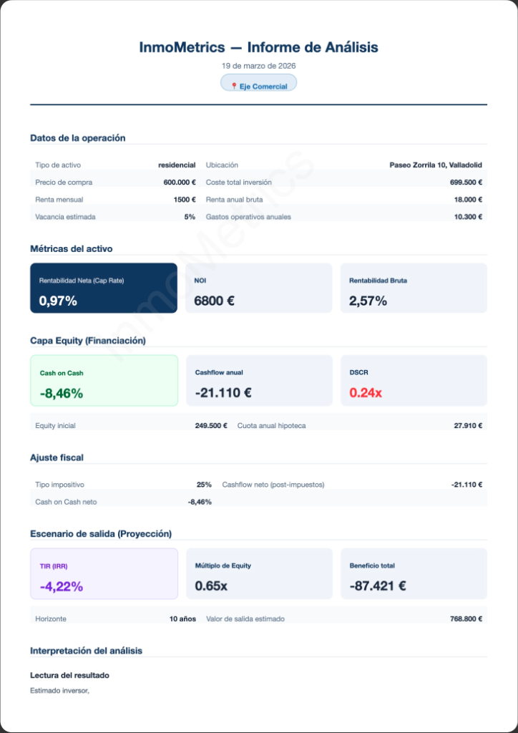The height and width of the screenshot is (733, 518).
Task: Click the Lectura del resultado subheading
Action: coord(69,676)
